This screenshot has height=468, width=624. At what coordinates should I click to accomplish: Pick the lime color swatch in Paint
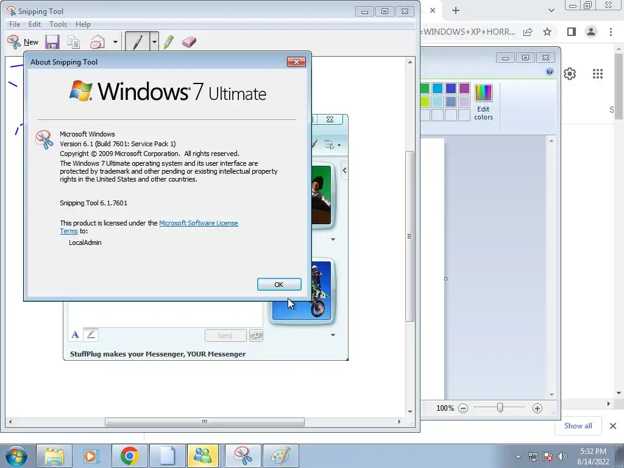[x=425, y=102]
